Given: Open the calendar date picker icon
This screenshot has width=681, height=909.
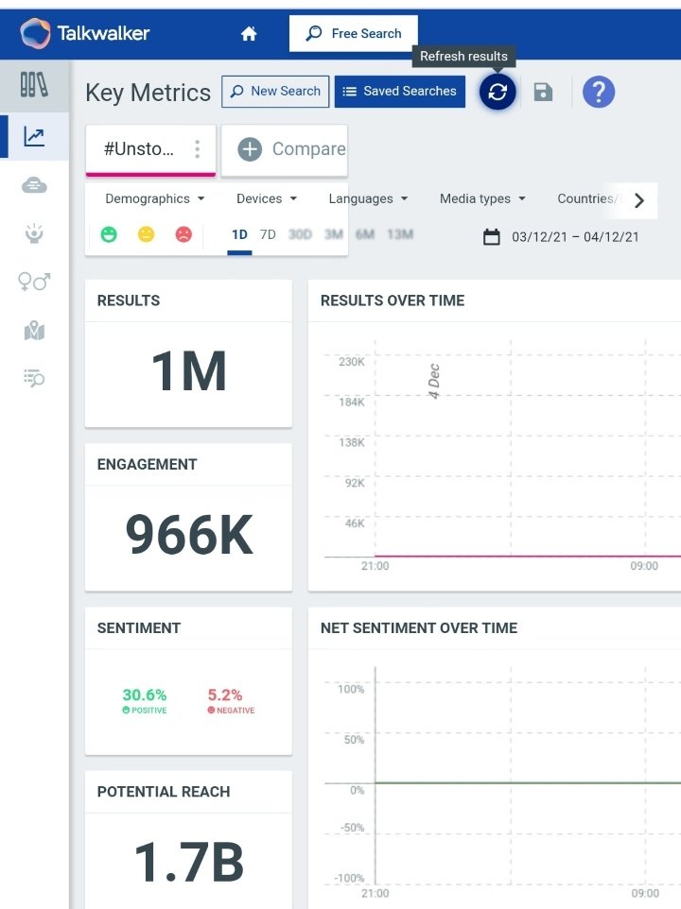Looking at the screenshot, I should [x=491, y=237].
